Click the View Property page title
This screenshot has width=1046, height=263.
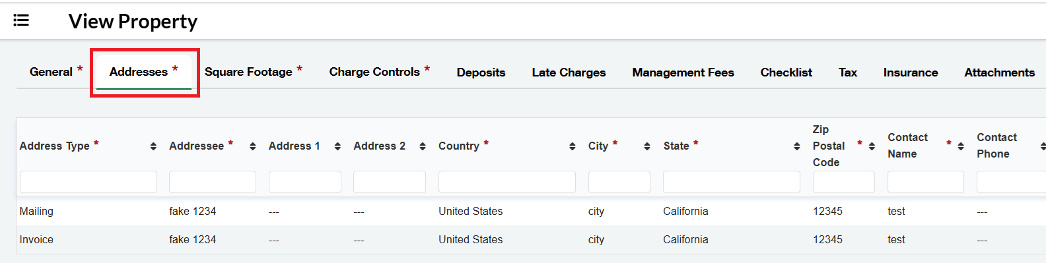[133, 21]
